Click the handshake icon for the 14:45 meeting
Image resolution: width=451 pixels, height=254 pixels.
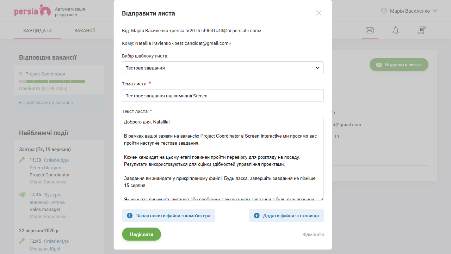tap(22, 195)
